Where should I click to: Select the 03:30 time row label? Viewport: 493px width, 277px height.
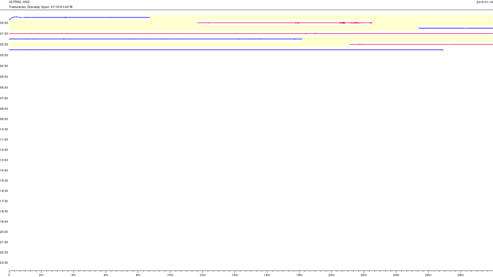pyautogui.click(x=4, y=55)
